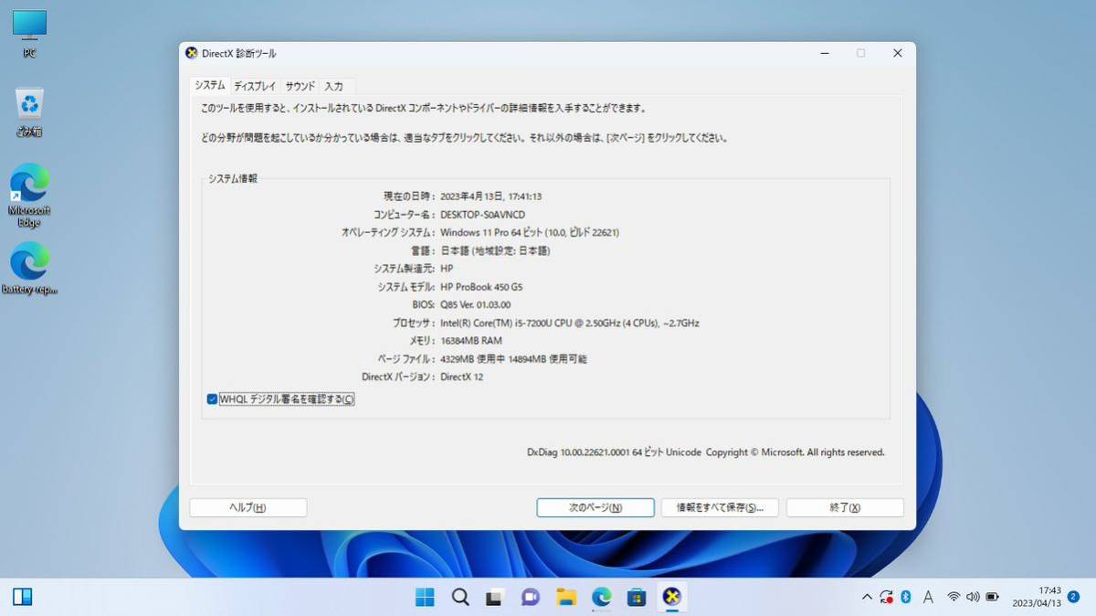
Task: Open File Explorer from the taskbar
Action: click(x=566, y=597)
